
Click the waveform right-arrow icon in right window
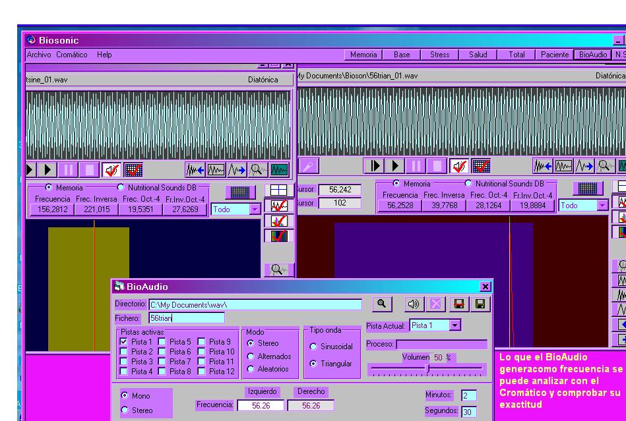583,165
